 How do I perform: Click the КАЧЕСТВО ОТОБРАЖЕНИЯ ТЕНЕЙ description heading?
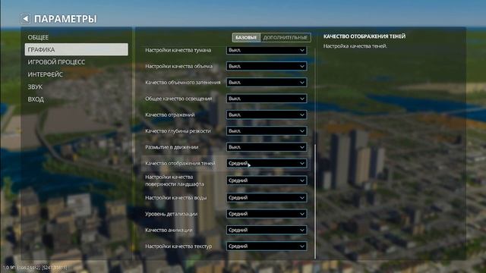point(364,36)
